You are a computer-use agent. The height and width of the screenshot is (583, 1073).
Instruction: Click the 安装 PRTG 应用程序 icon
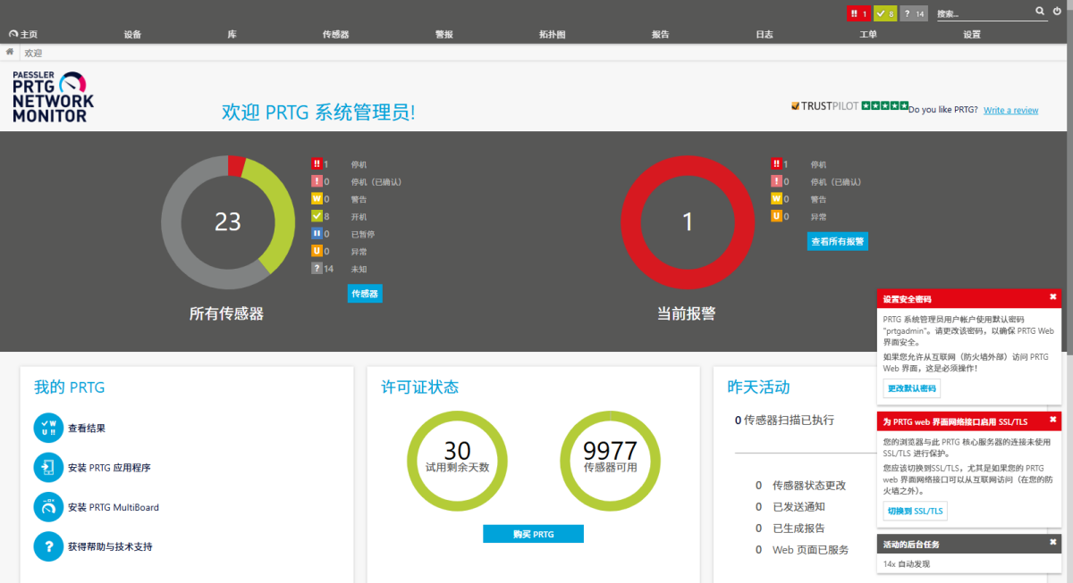48,468
